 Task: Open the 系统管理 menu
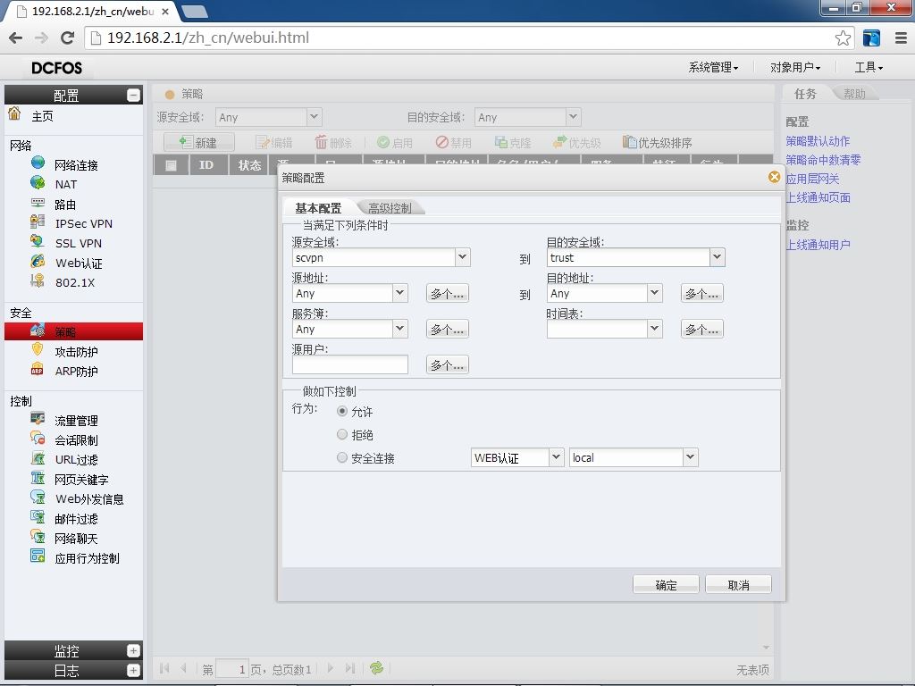pos(713,68)
